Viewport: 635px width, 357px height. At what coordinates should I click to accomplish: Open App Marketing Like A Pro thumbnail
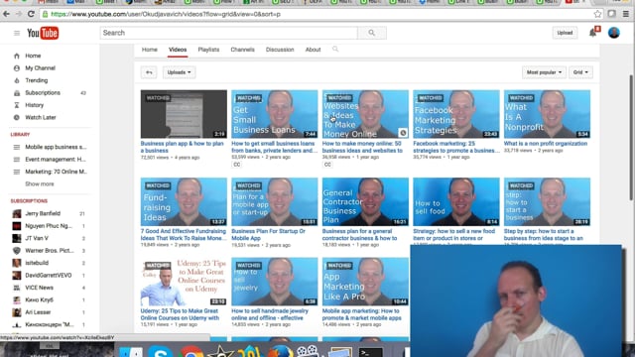(365, 282)
